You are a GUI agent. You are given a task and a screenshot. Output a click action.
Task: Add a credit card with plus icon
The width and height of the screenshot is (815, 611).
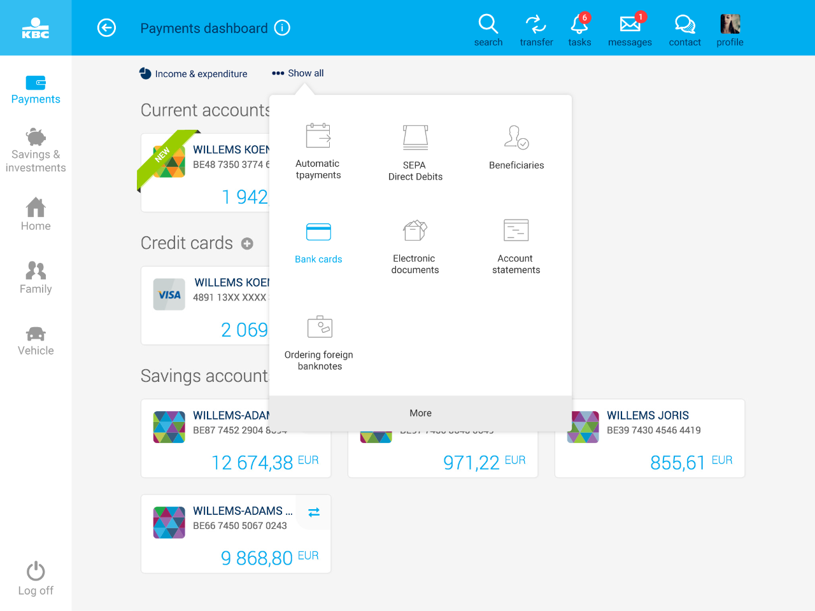[247, 244]
